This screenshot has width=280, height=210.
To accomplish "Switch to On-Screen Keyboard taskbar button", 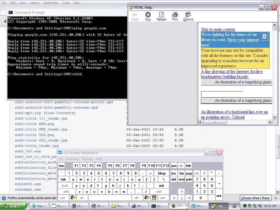I will click(199, 206).
